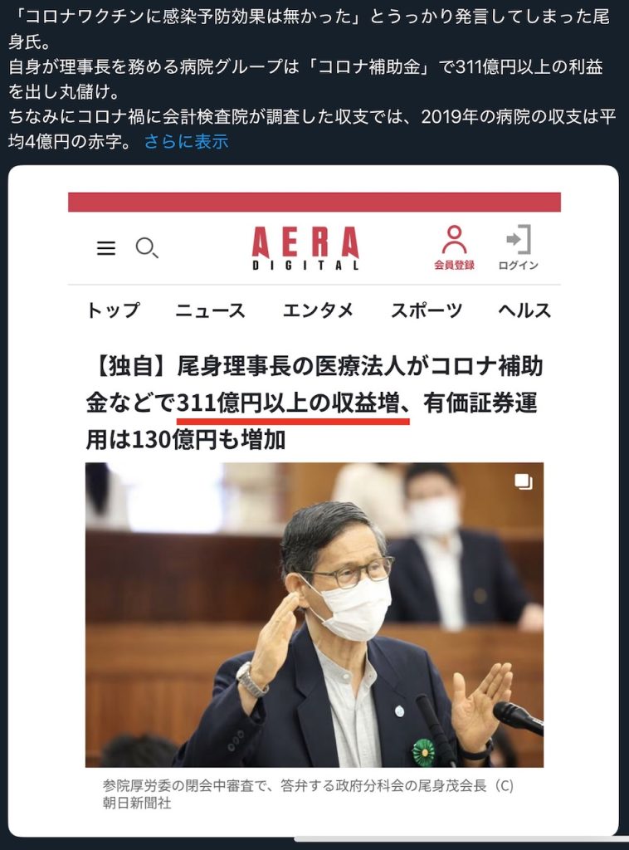Click the ログイン door icon
Image resolution: width=629 pixels, height=850 pixels.
coord(519,239)
